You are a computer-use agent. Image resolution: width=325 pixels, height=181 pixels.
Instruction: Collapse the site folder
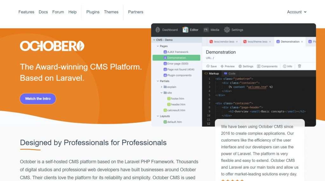162,93
